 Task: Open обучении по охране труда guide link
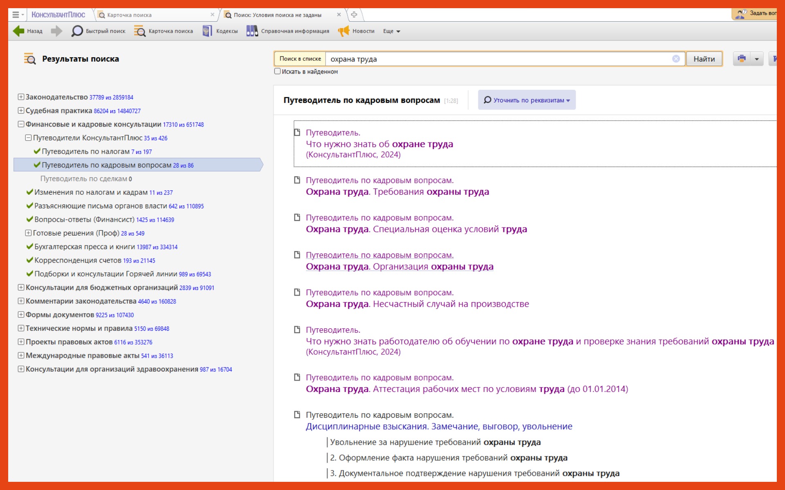(540, 341)
